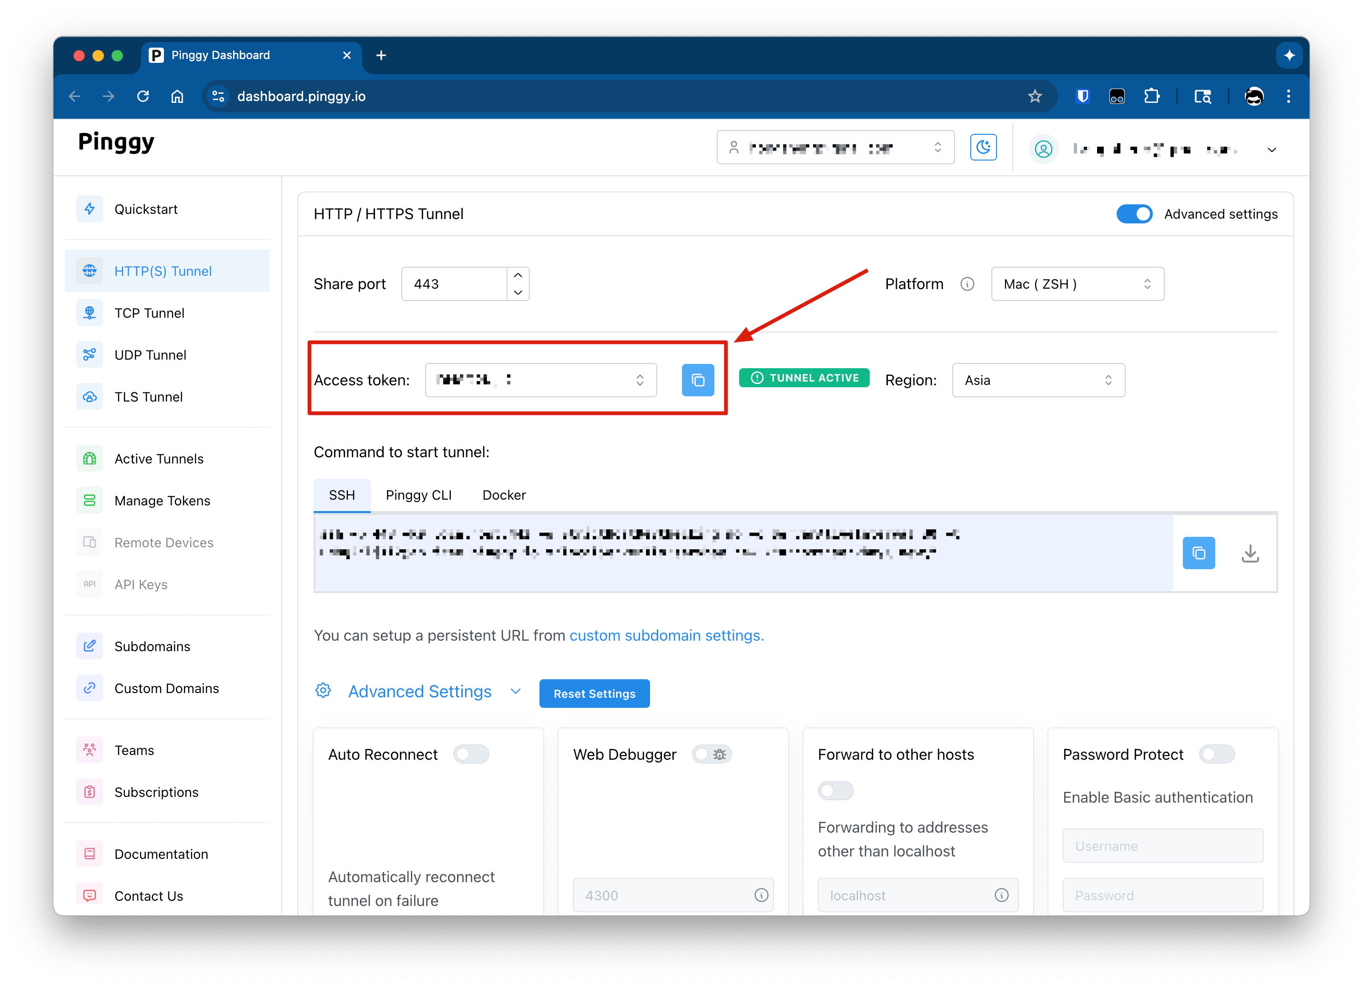
Task: Copy the tunnel start command
Action: tap(1198, 553)
